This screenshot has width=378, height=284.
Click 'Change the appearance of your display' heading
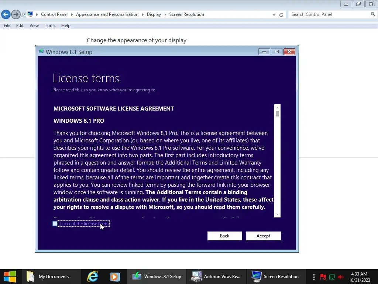137,40
